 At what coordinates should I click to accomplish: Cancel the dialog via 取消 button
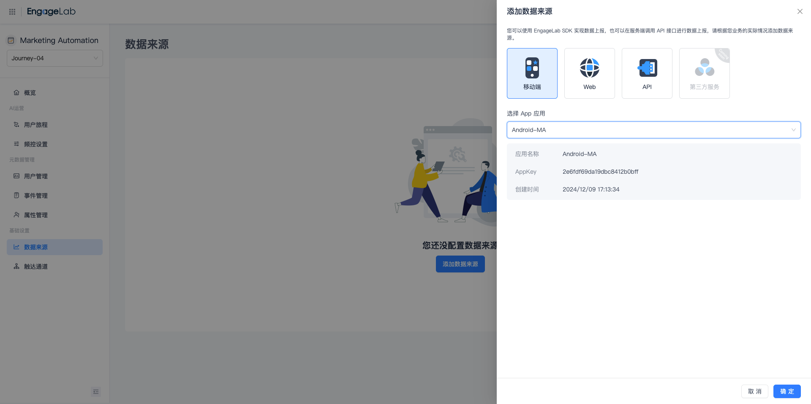tap(755, 391)
